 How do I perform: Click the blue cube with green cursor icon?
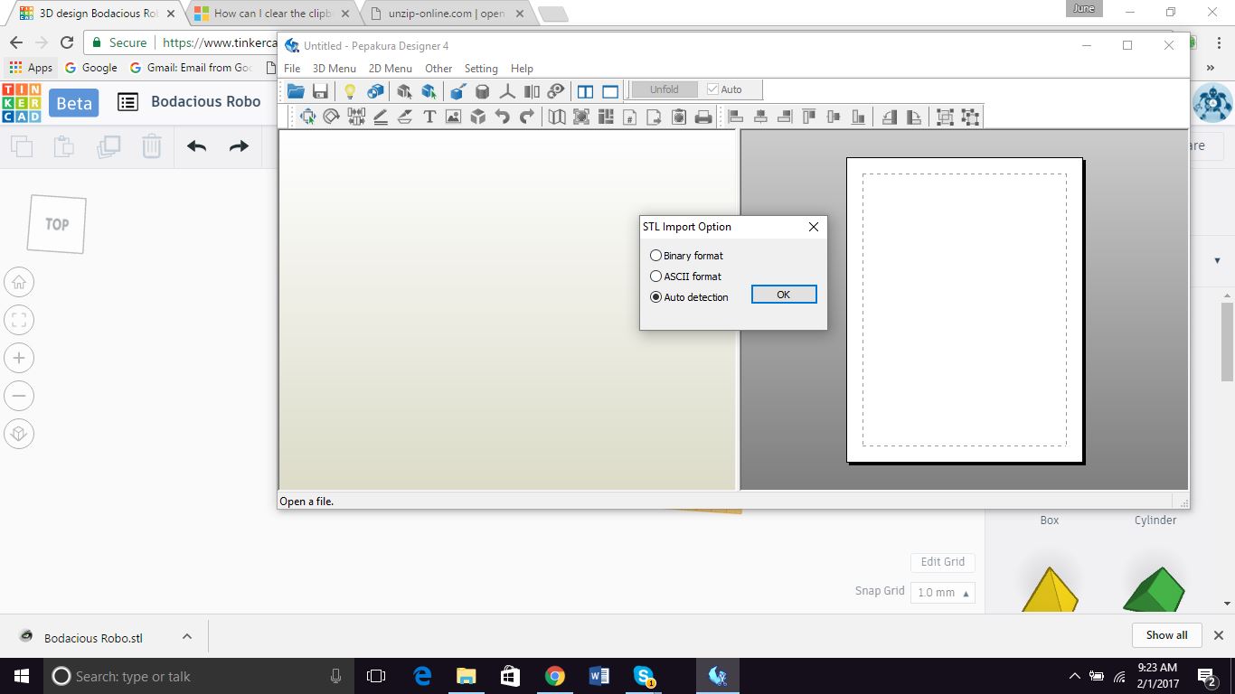point(429,90)
